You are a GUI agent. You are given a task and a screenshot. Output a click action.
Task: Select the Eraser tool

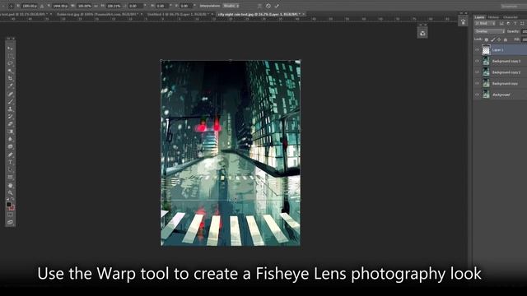click(x=10, y=124)
